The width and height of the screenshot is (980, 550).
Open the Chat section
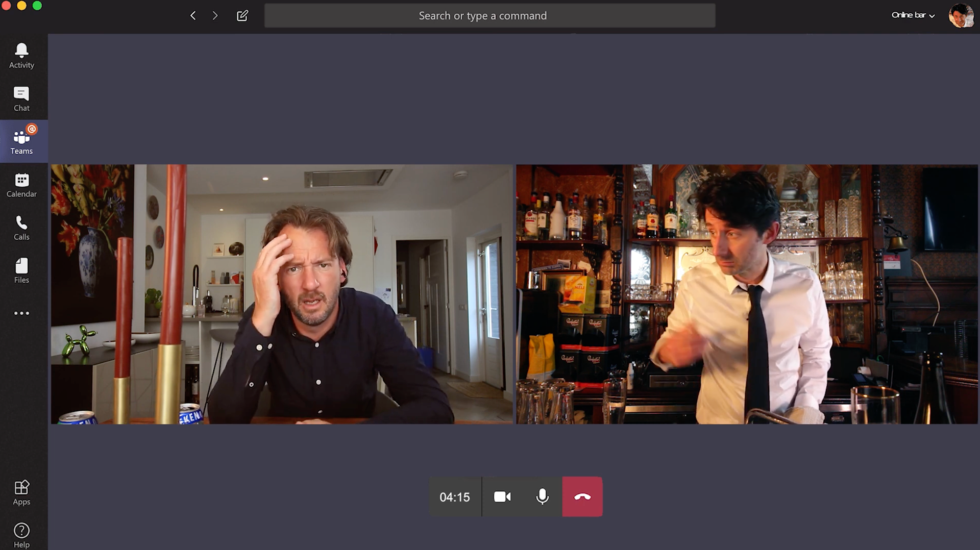pos(21,99)
